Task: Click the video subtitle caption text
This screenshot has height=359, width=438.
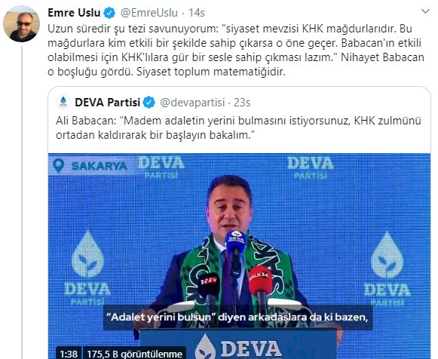Action: (238, 317)
